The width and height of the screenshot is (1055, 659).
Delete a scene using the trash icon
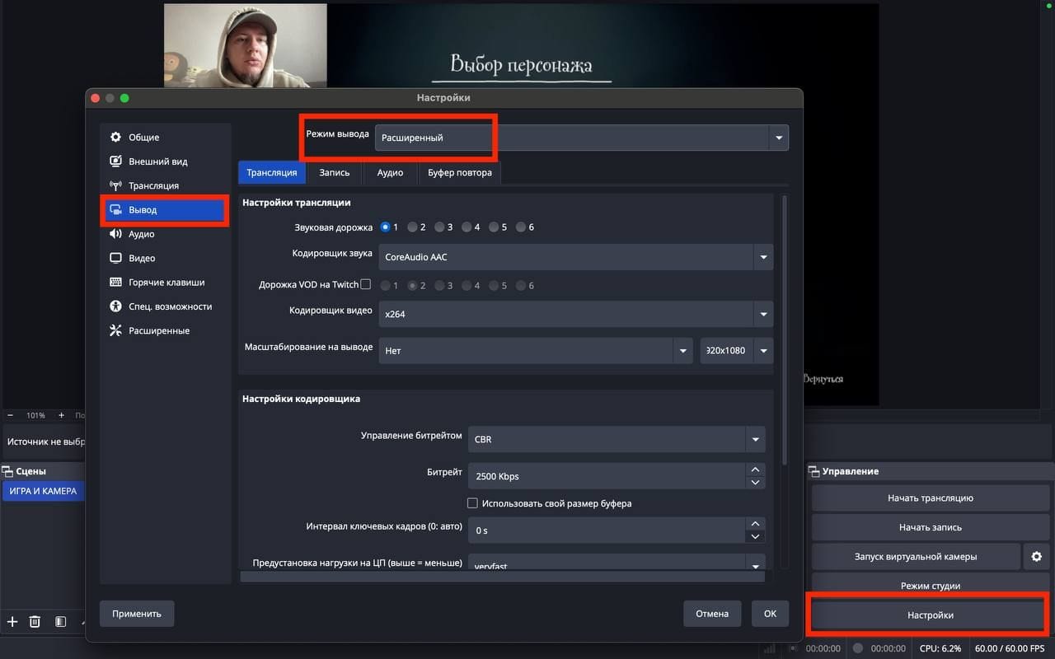tap(35, 621)
